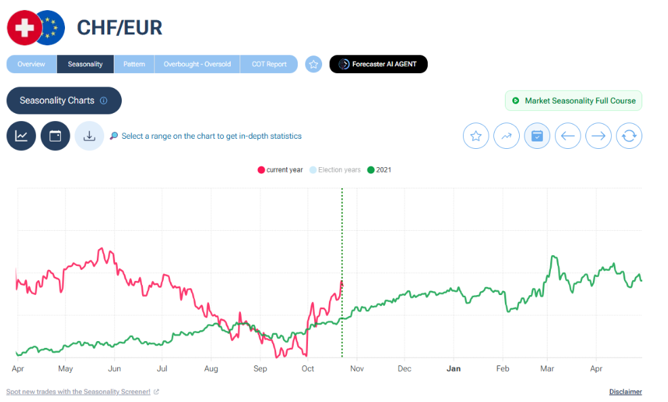Toggle 2021 series in legend
The height and width of the screenshot is (402, 668).
pyautogui.click(x=379, y=170)
